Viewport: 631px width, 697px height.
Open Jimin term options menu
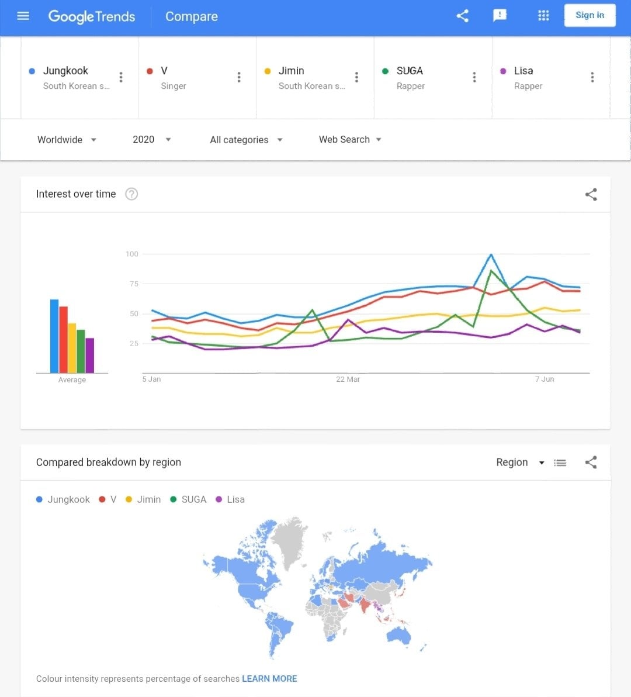point(356,77)
